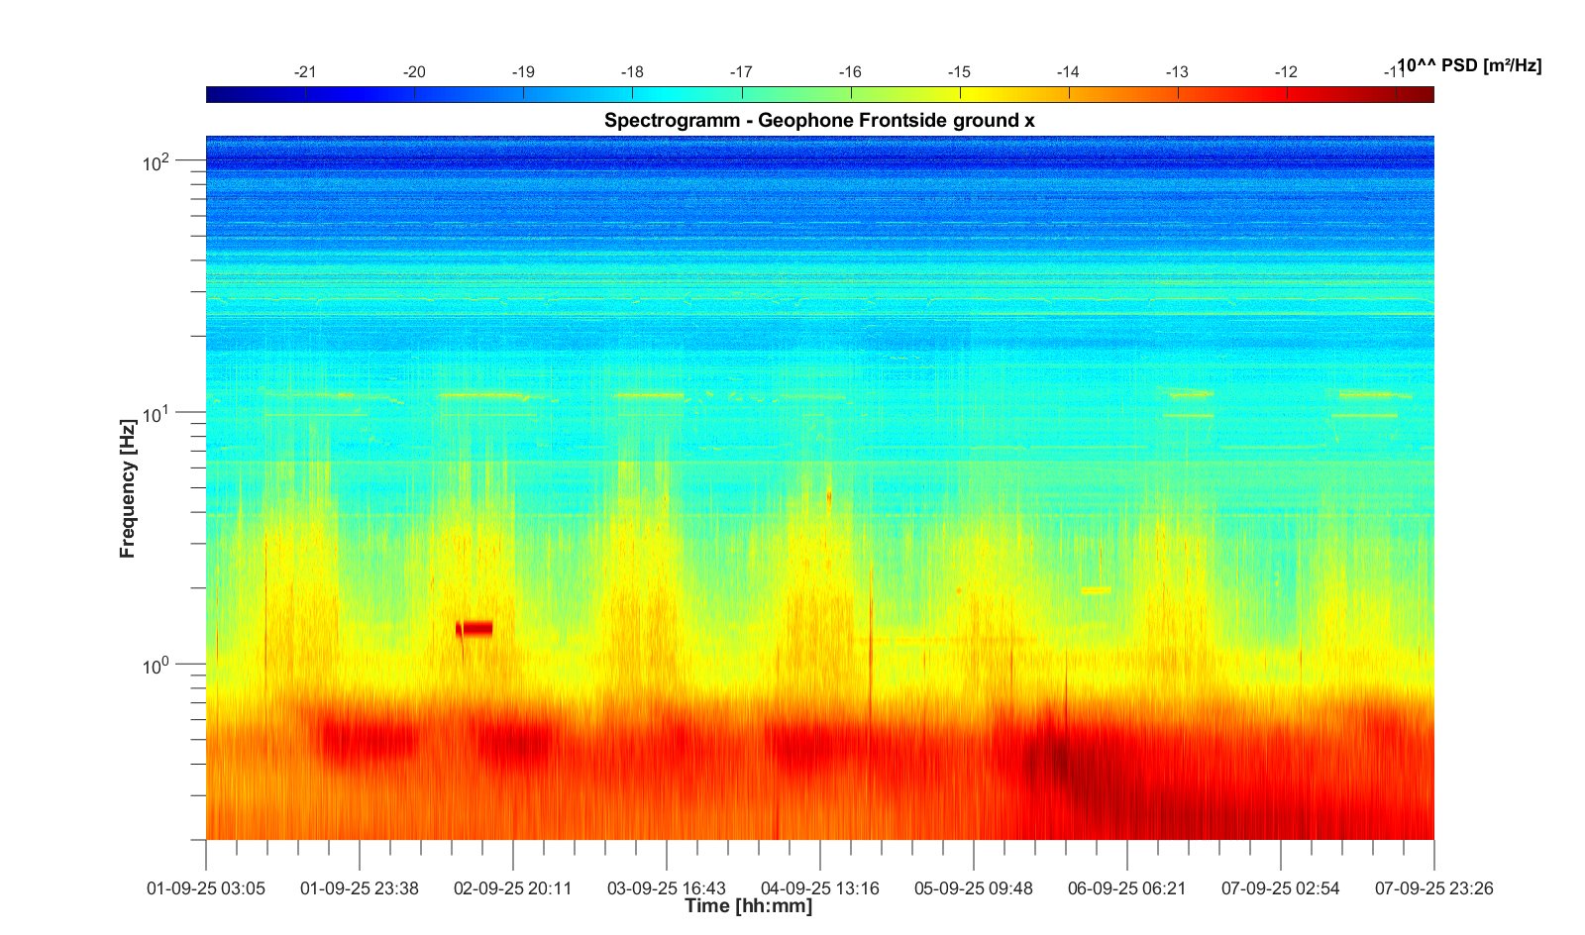Viewport: 1585px width, 935px height.
Task: Click the short yellow dash near 2 Hz
Action: [x=1096, y=590]
